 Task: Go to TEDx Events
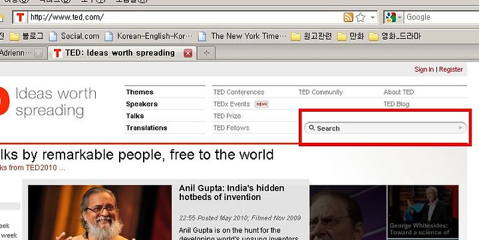(x=232, y=104)
